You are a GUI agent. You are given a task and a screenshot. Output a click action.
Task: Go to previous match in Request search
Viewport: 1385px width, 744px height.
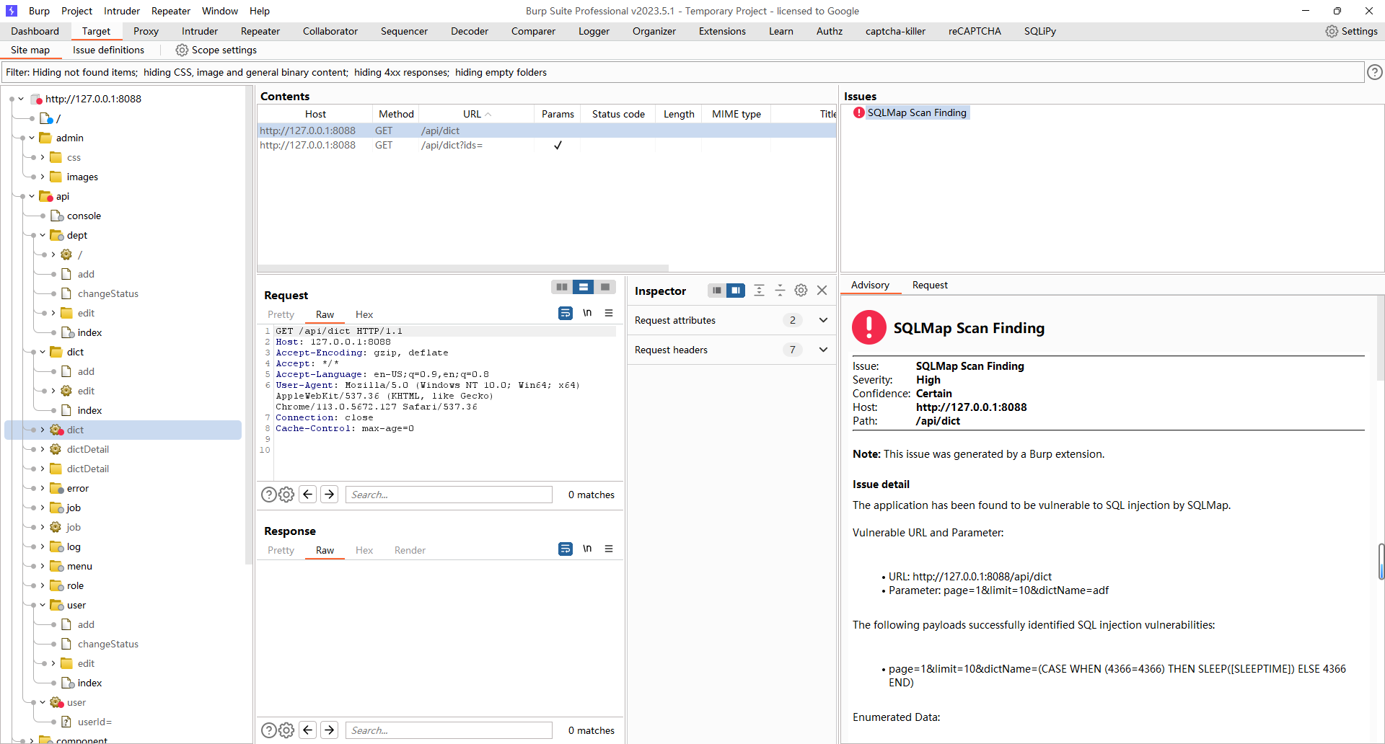pos(308,495)
